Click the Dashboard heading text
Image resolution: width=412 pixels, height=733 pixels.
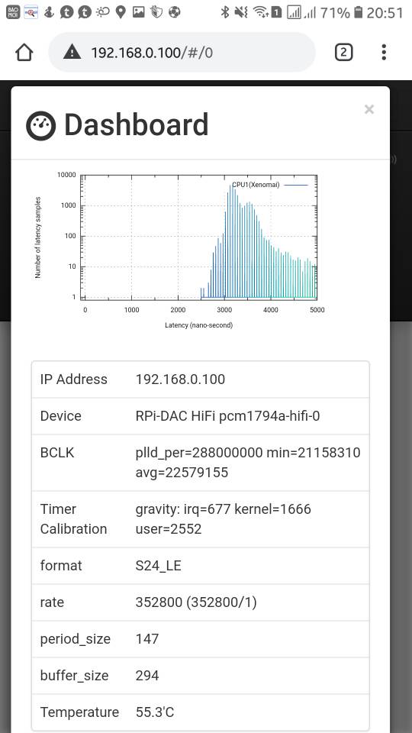(x=136, y=125)
